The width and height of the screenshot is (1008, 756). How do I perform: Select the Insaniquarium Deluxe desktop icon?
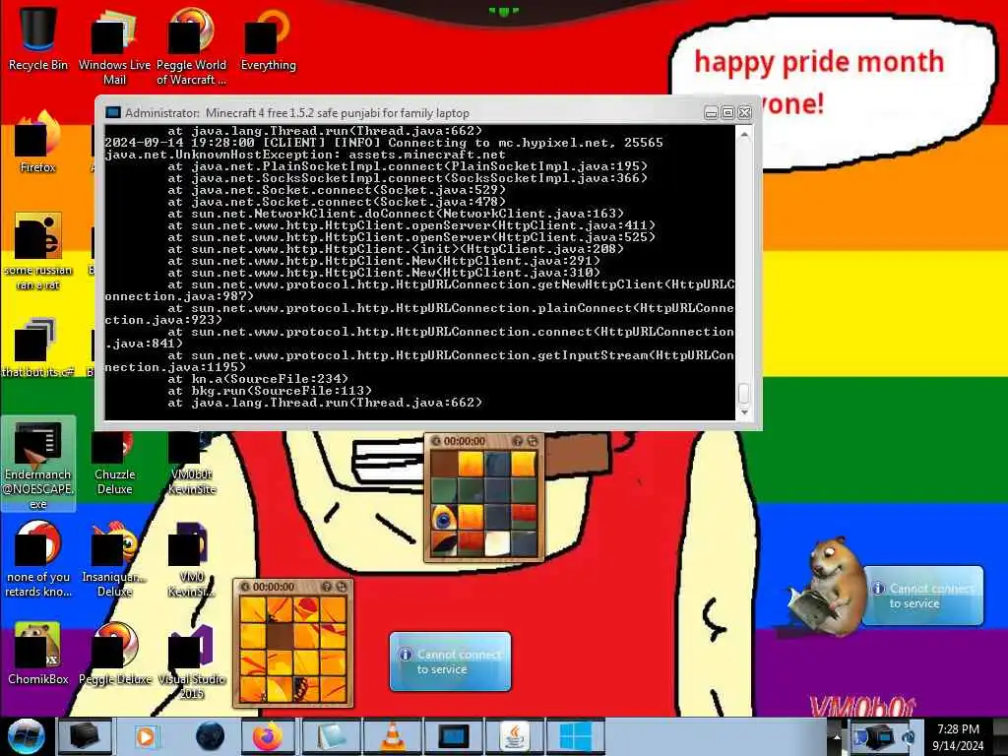coord(114,560)
